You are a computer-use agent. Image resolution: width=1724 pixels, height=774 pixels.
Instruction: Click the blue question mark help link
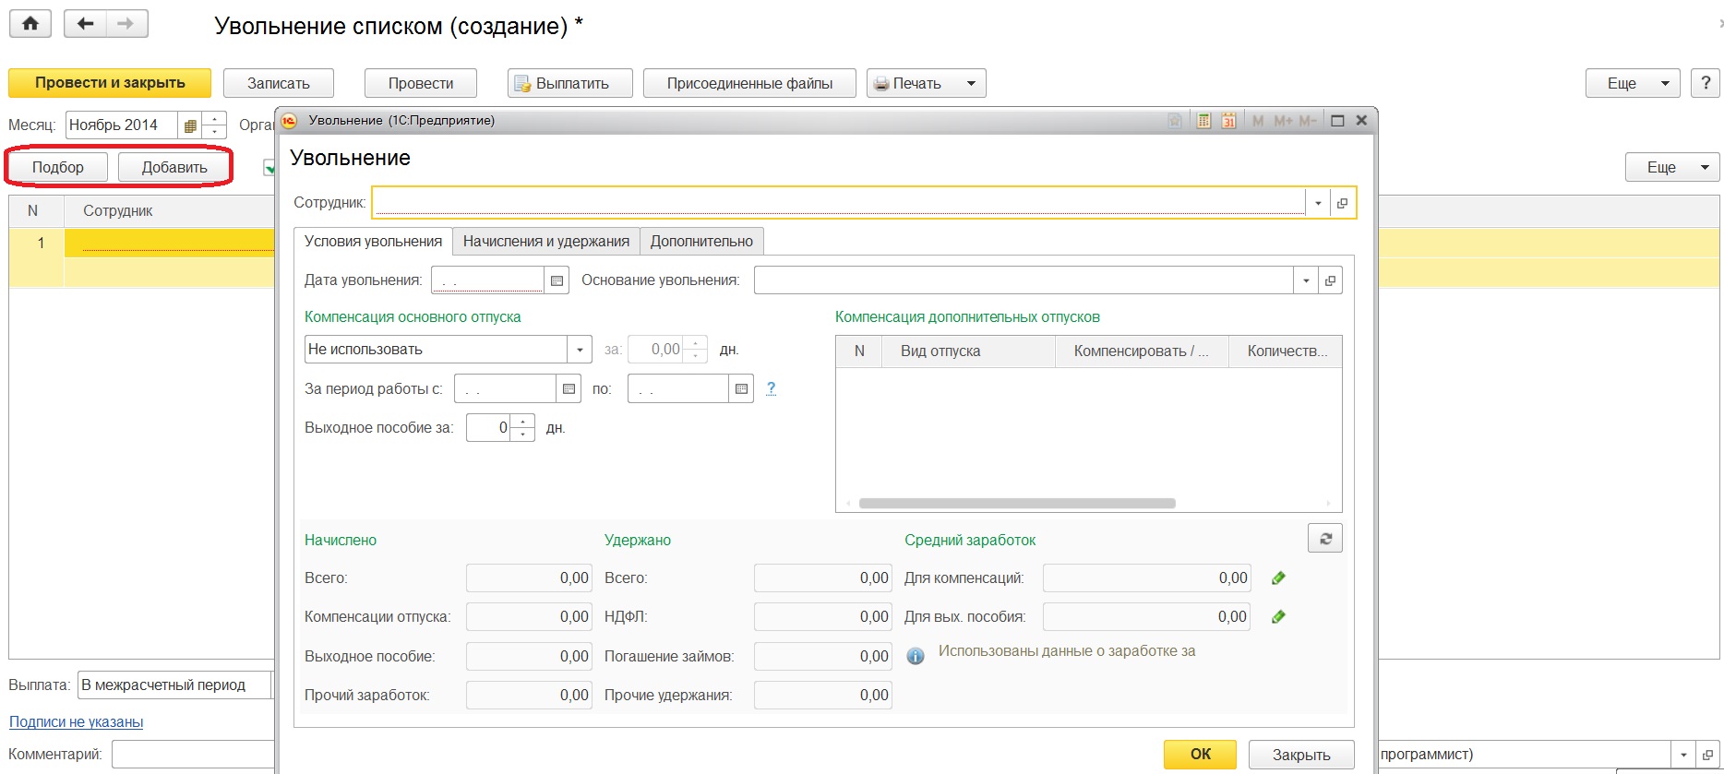771,388
